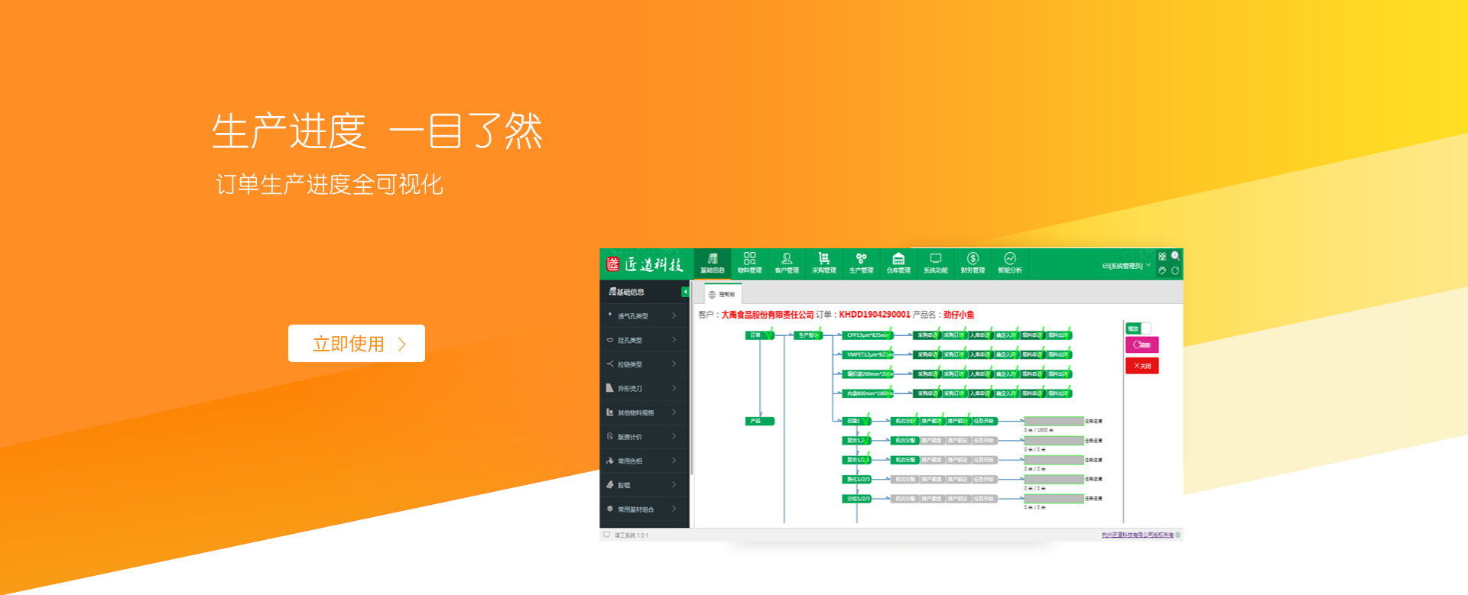Screen dimensions: 1468x595
Task: Click the first gray production progress bar
Action: (1054, 422)
